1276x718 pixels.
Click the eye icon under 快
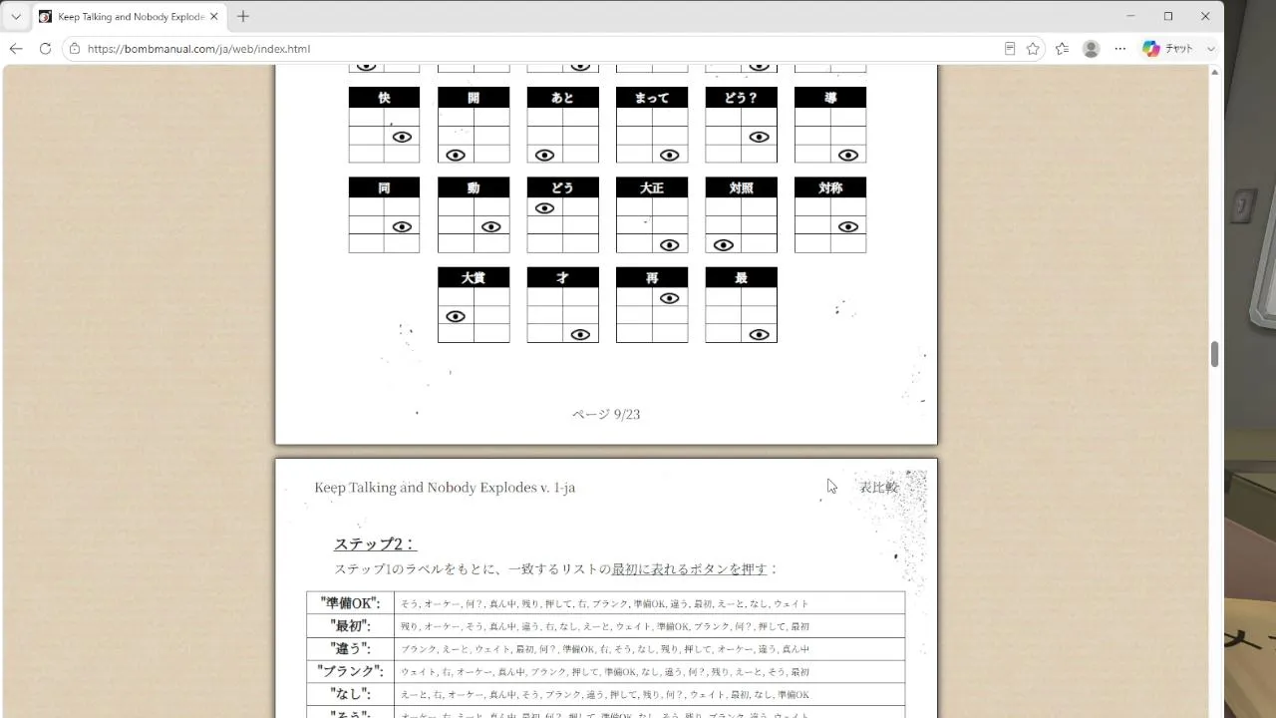click(x=402, y=137)
